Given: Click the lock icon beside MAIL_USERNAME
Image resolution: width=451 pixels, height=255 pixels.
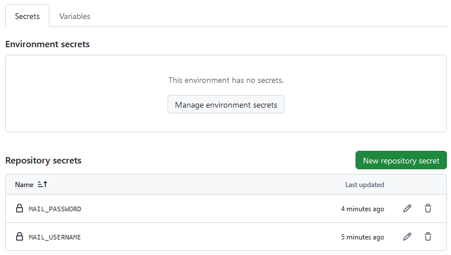Looking at the screenshot, I should click(x=20, y=236).
